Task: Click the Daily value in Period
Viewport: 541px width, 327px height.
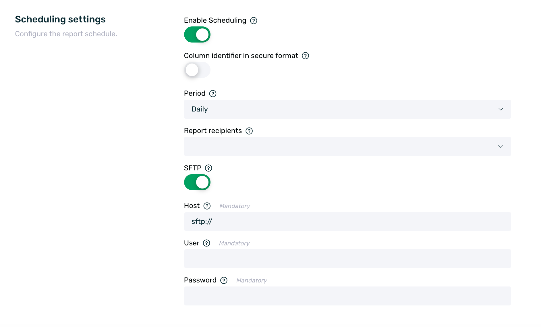Action: pos(200,109)
